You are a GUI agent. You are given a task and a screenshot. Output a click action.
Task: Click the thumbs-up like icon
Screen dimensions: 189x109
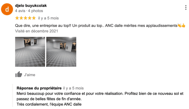point(19,75)
